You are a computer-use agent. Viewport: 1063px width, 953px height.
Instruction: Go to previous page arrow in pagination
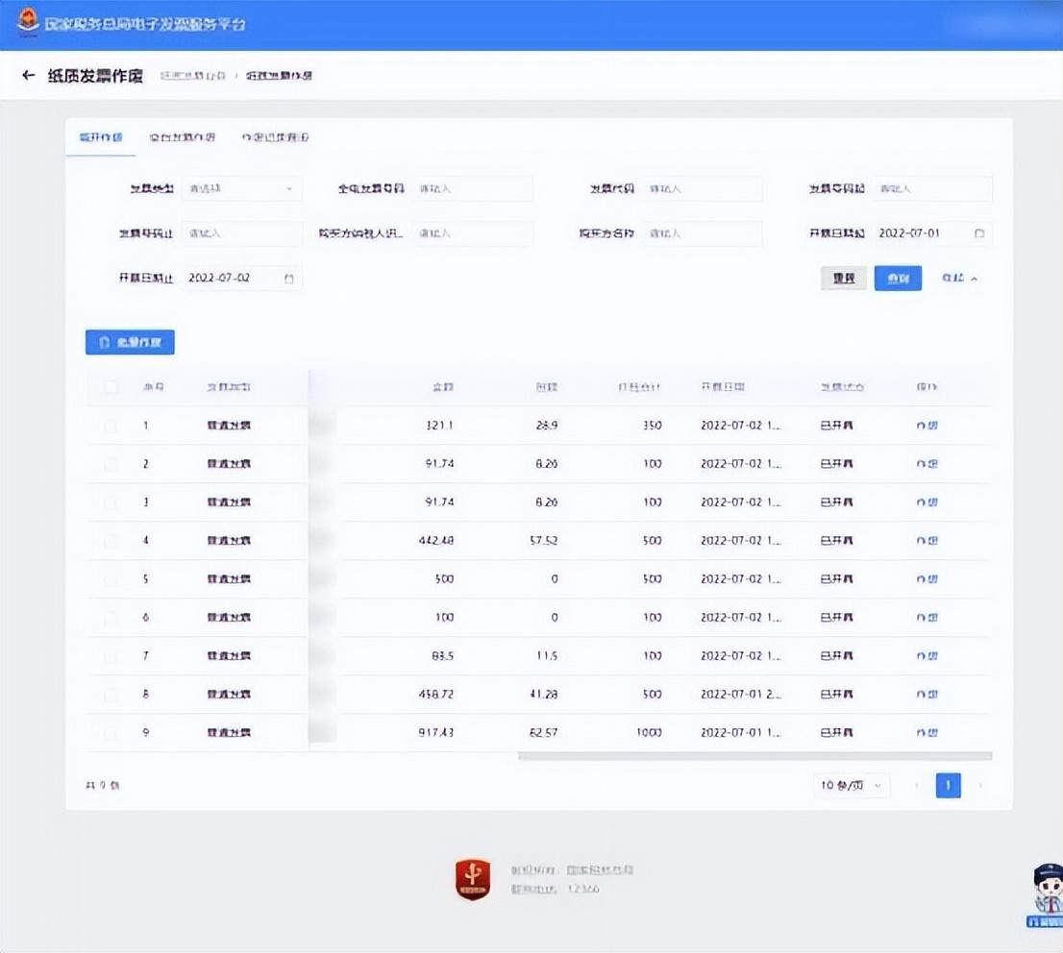click(x=917, y=786)
